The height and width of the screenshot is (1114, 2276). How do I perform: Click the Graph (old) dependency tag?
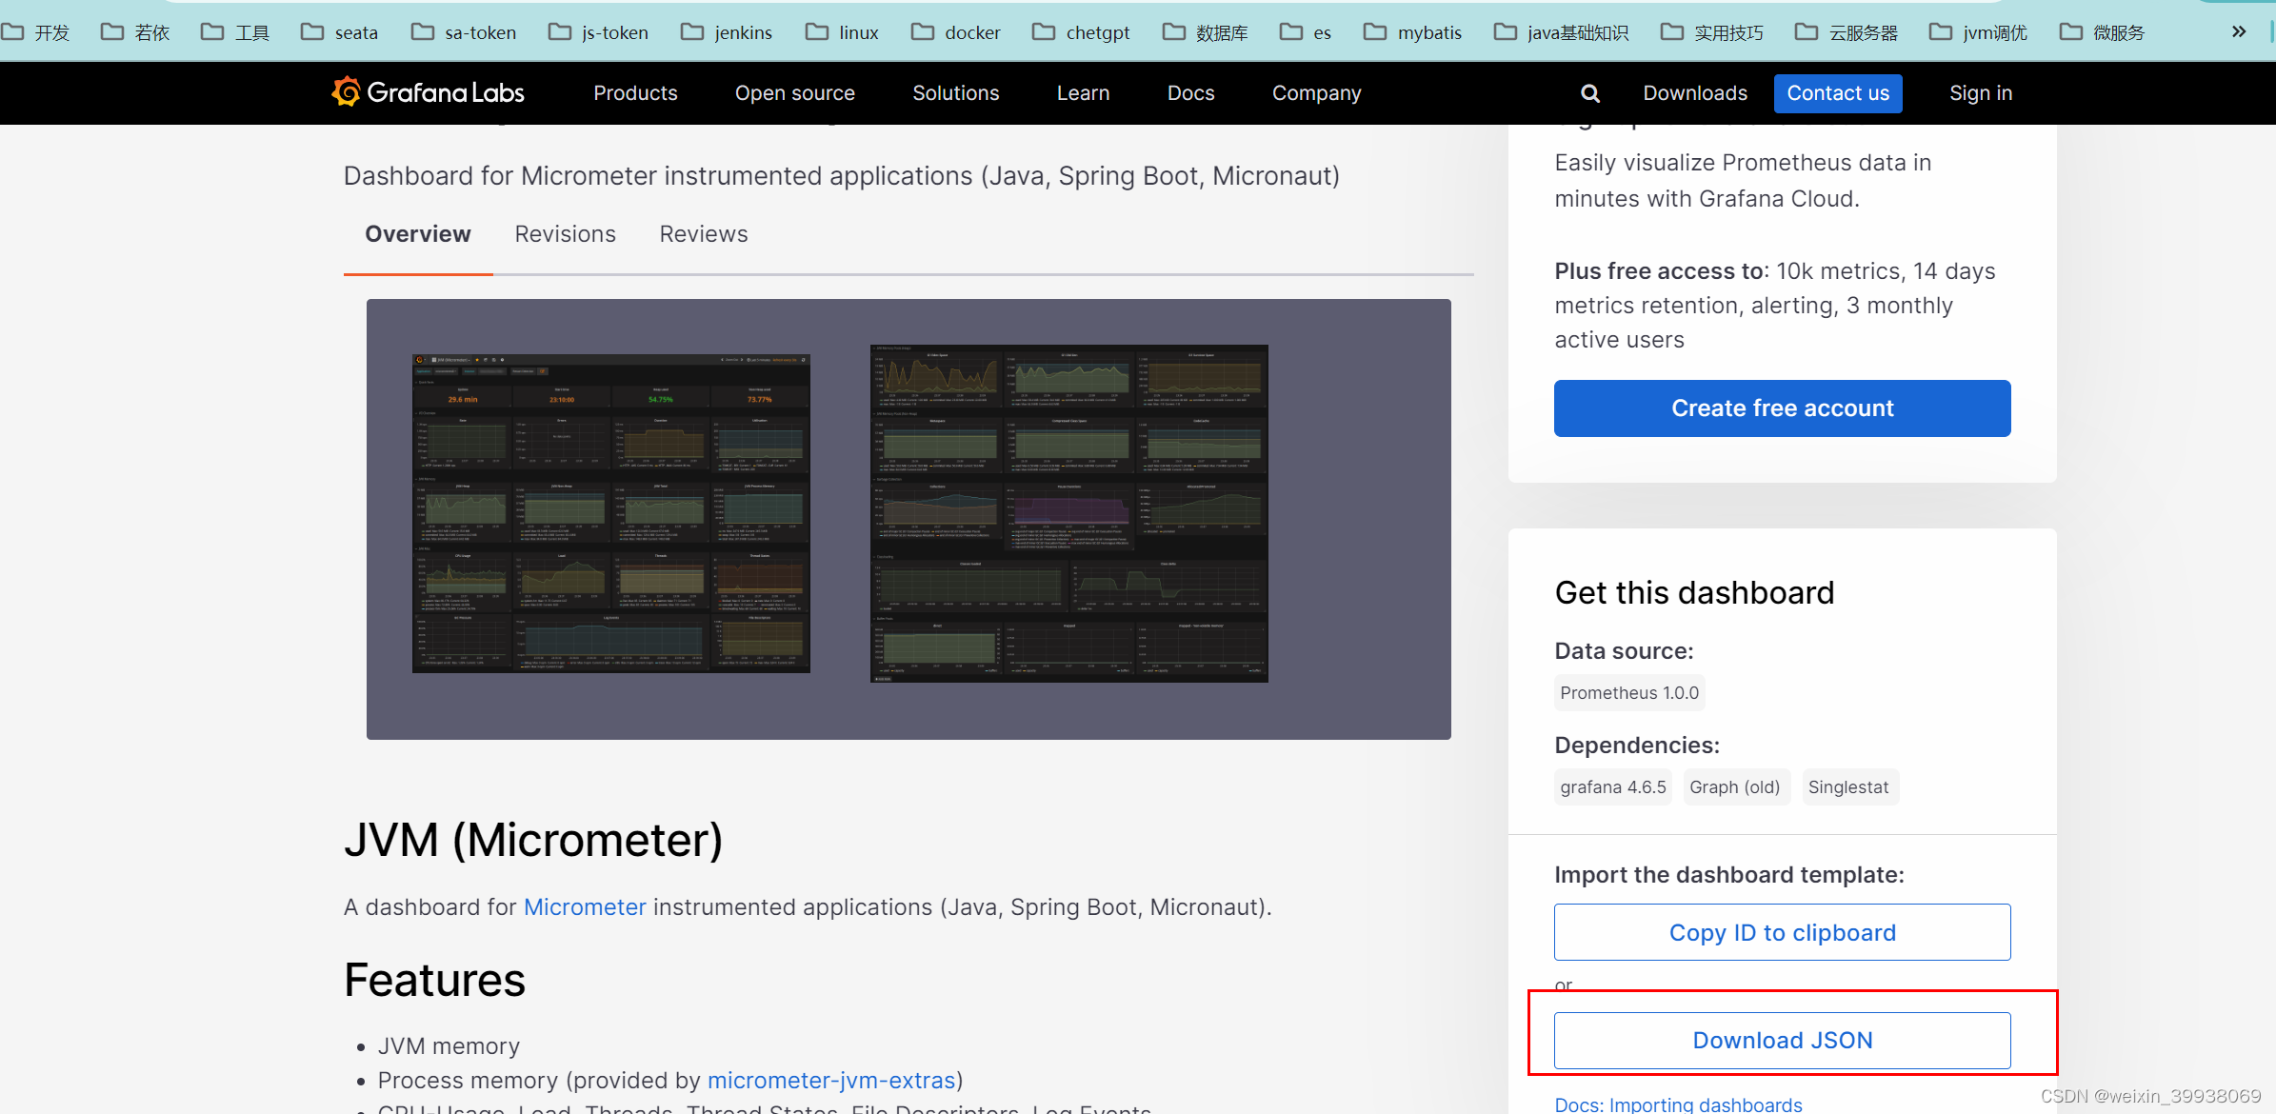(1735, 787)
